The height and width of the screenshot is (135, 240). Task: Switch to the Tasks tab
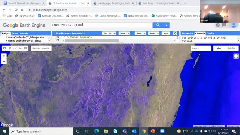pyautogui.click(x=210, y=33)
